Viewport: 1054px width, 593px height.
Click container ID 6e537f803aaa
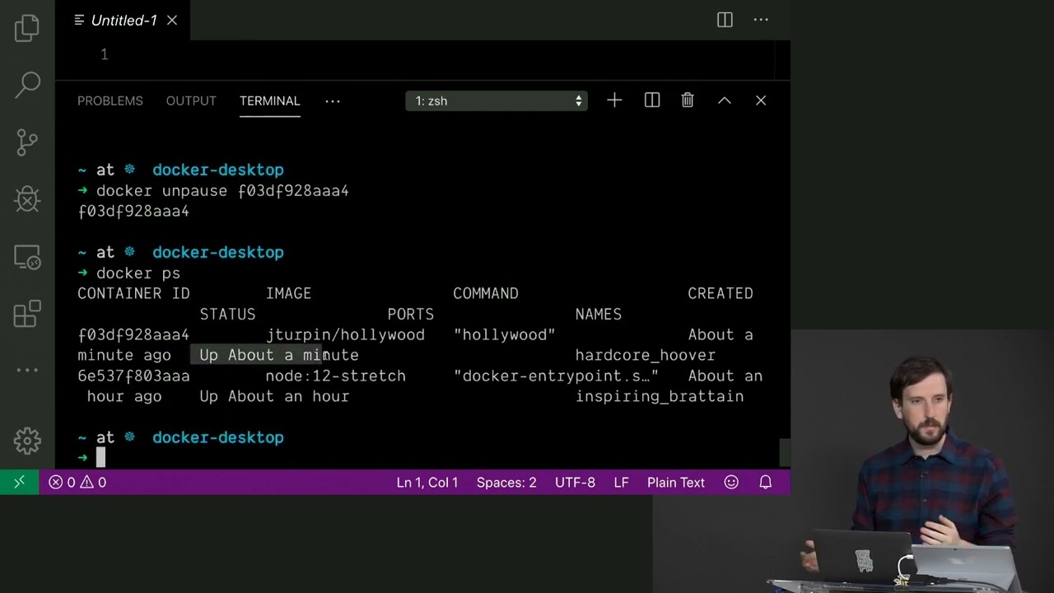point(133,376)
